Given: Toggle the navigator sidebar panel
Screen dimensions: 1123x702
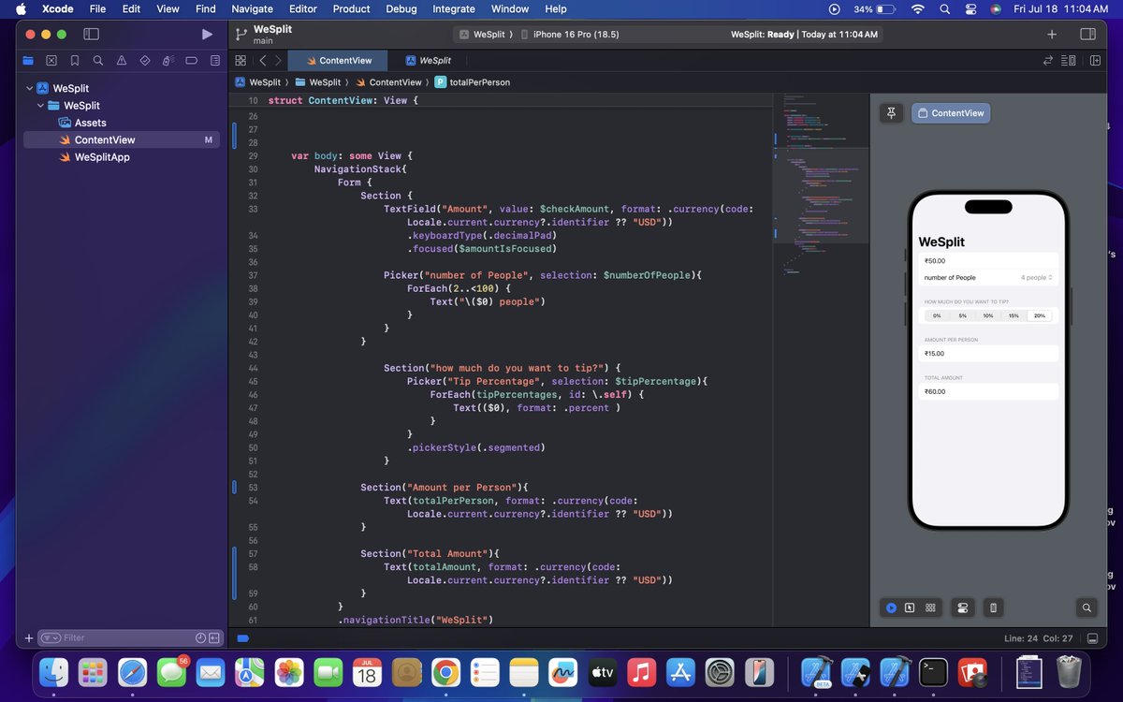Looking at the screenshot, I should click(91, 35).
